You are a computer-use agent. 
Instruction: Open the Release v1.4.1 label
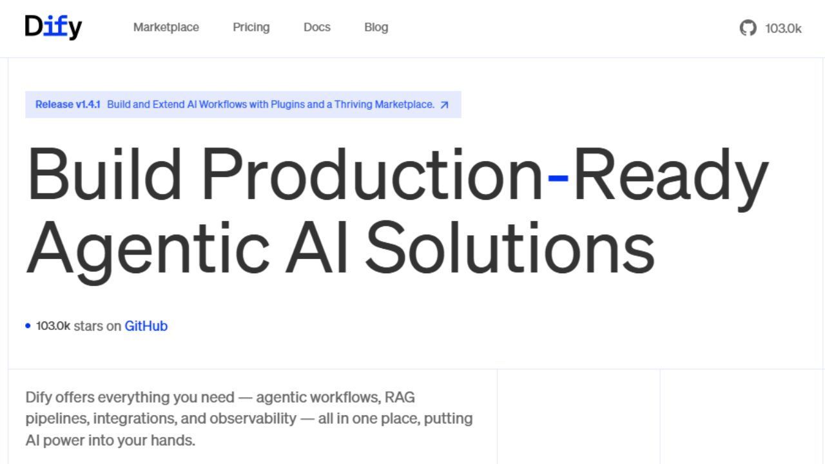pos(68,104)
